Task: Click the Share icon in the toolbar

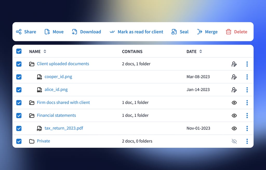Action: point(19,32)
